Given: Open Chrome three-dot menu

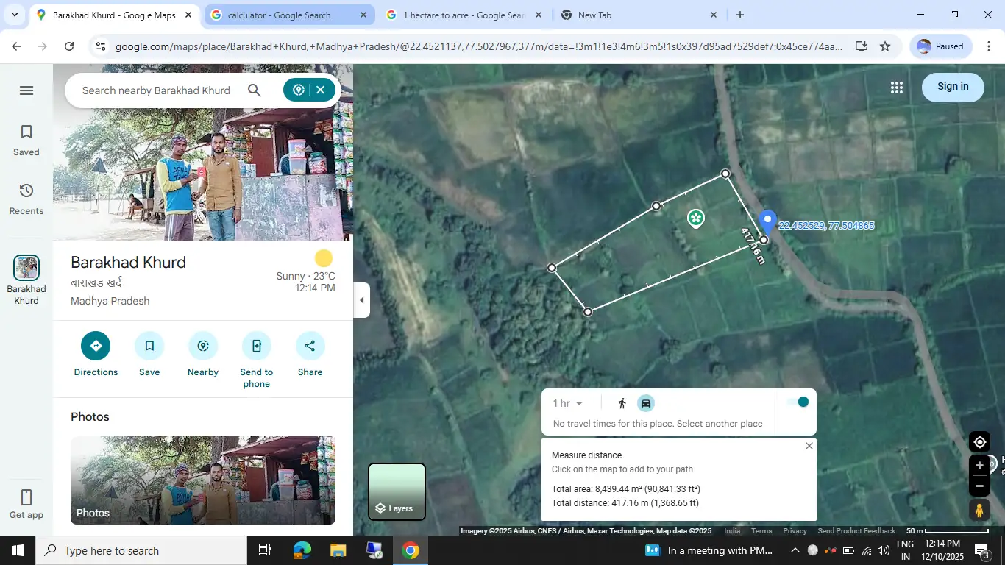Looking at the screenshot, I should [989, 46].
